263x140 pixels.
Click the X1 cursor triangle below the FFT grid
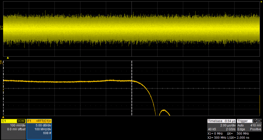coord(3,117)
